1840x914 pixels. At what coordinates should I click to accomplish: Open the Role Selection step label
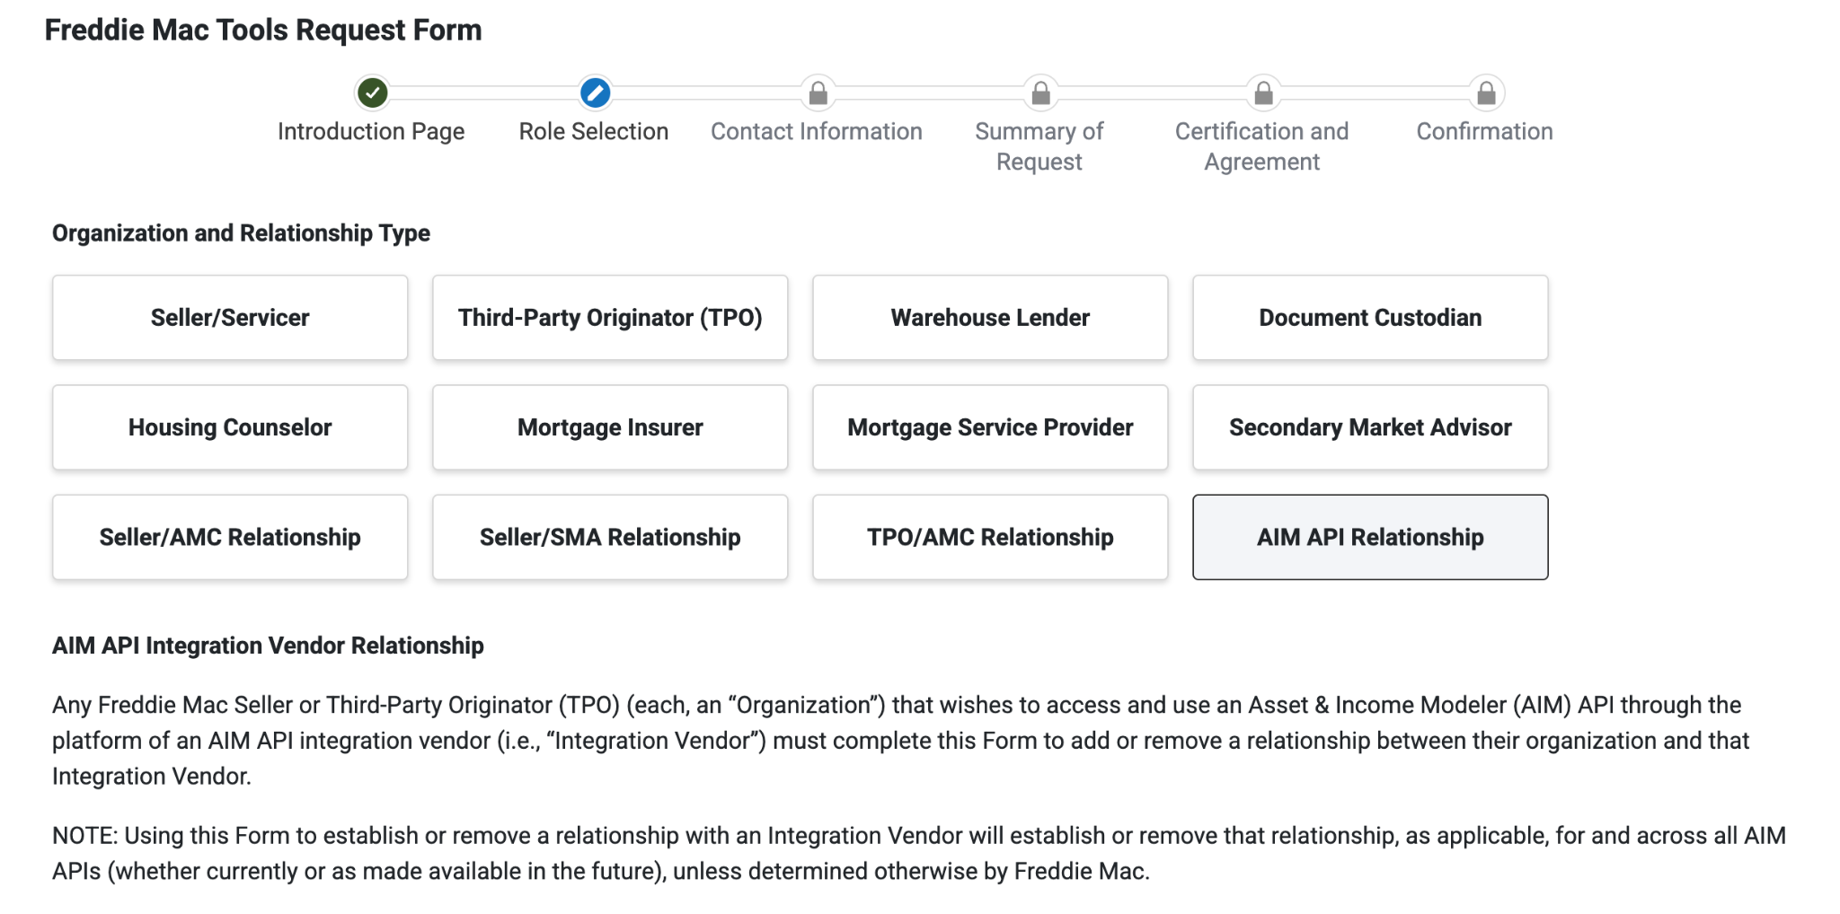click(594, 132)
